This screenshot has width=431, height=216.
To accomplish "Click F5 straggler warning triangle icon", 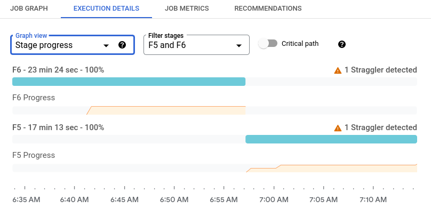I will [337, 128].
